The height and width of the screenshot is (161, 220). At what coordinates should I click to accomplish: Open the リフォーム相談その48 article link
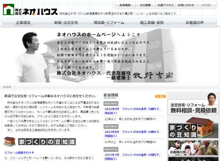tap(19, 153)
